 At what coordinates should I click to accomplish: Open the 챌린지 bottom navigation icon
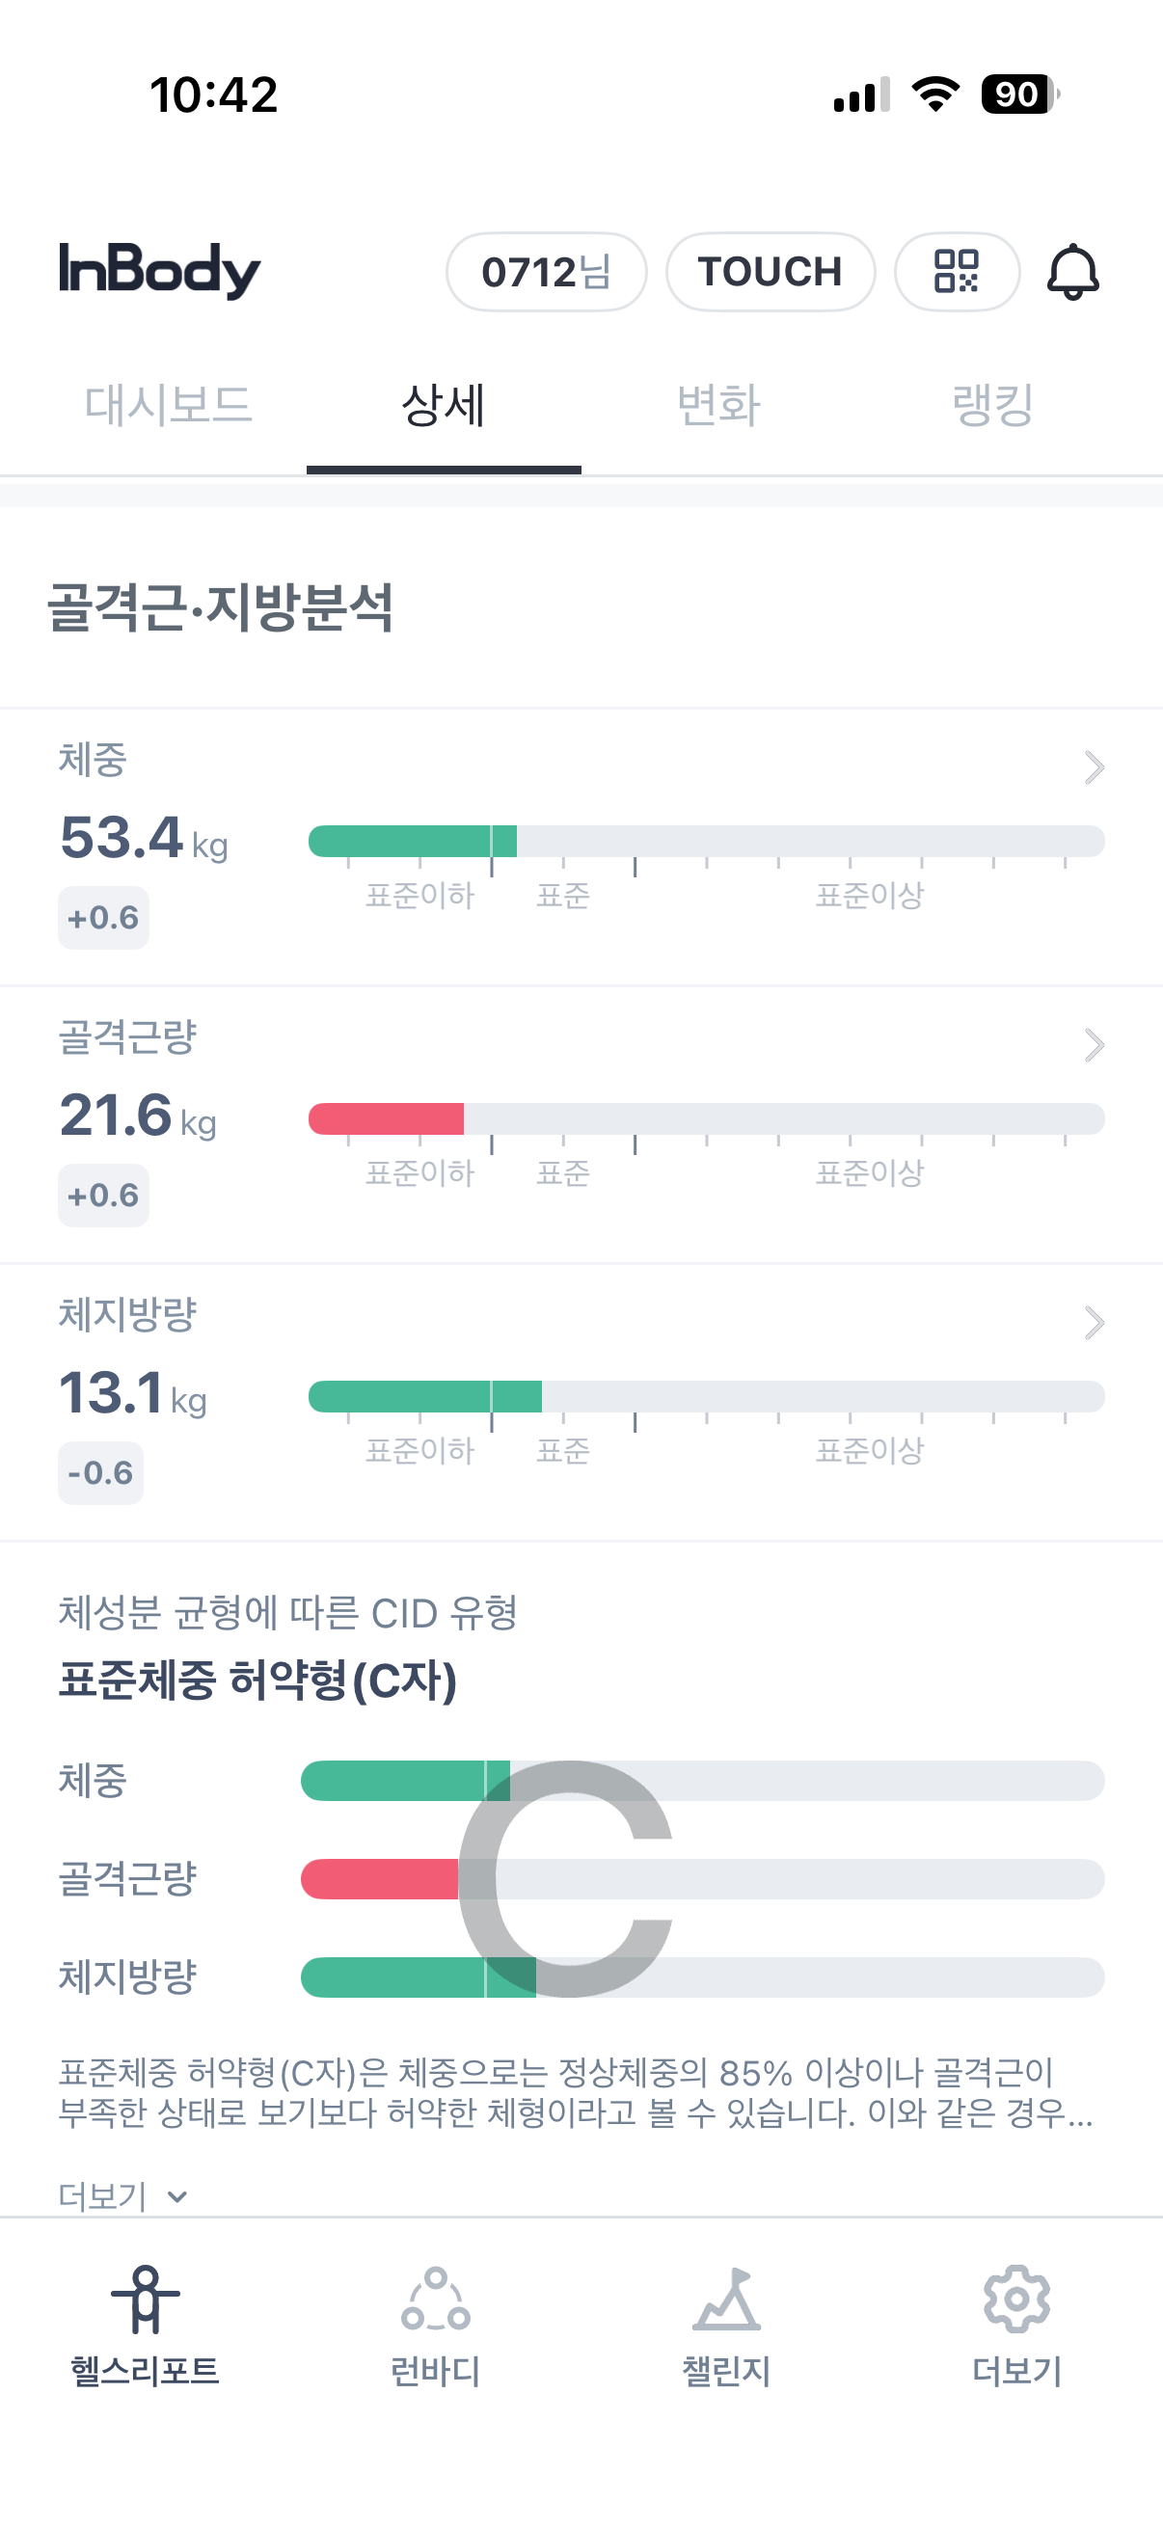(x=726, y=2298)
